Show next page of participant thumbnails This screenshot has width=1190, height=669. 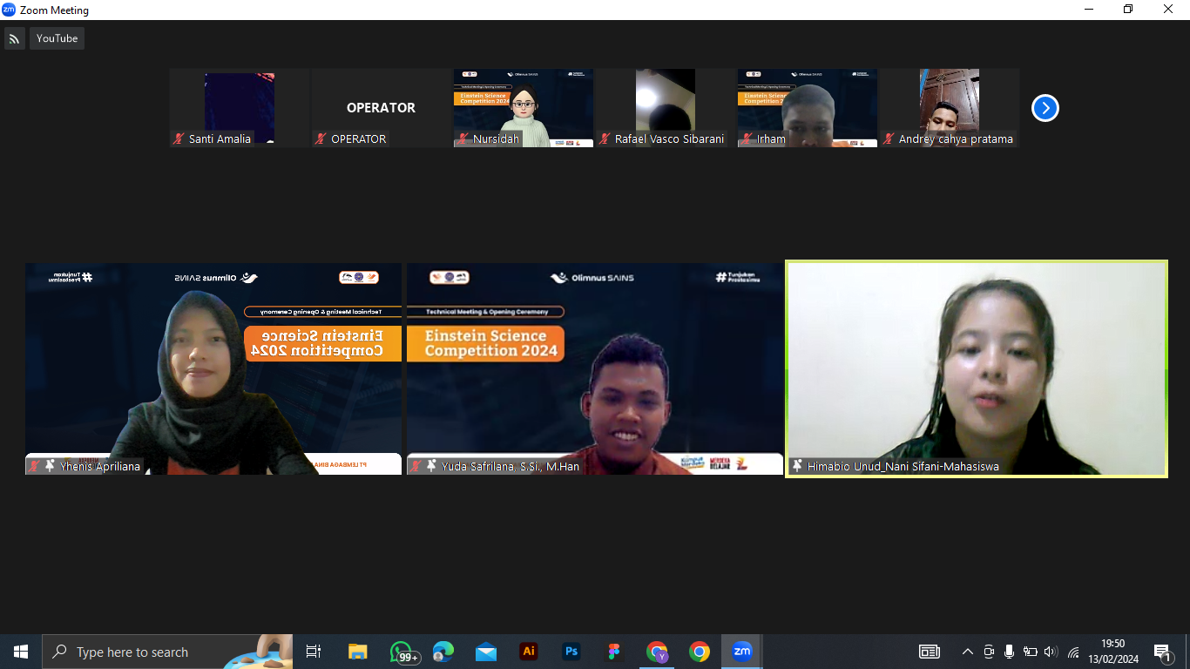click(x=1045, y=108)
